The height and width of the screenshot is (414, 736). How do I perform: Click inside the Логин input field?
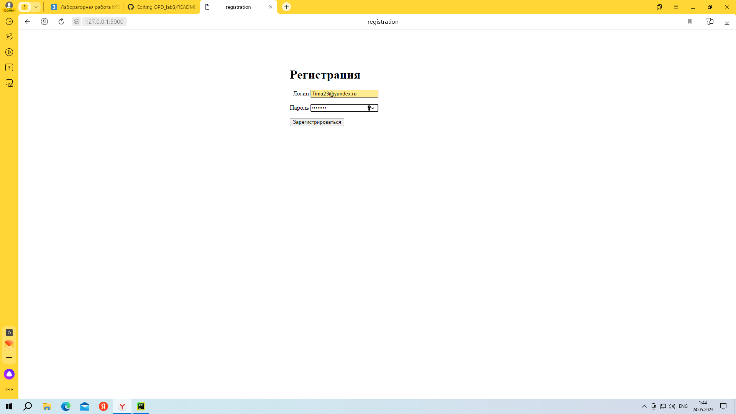tap(343, 94)
